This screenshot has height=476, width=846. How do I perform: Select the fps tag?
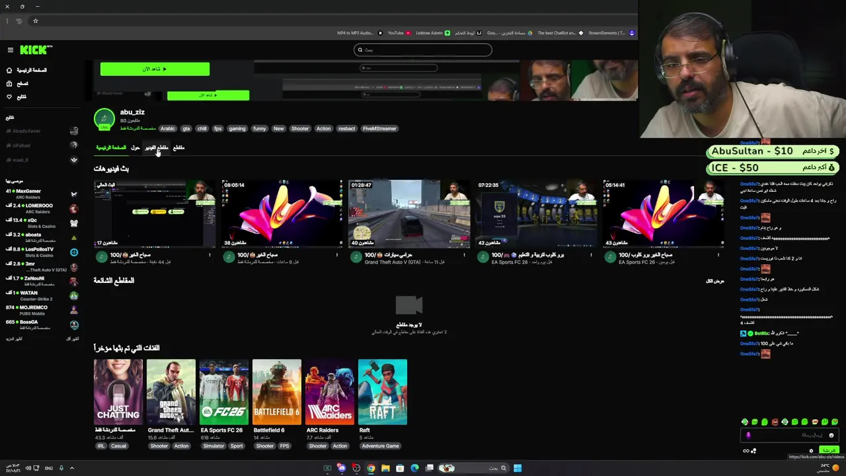[x=217, y=129]
